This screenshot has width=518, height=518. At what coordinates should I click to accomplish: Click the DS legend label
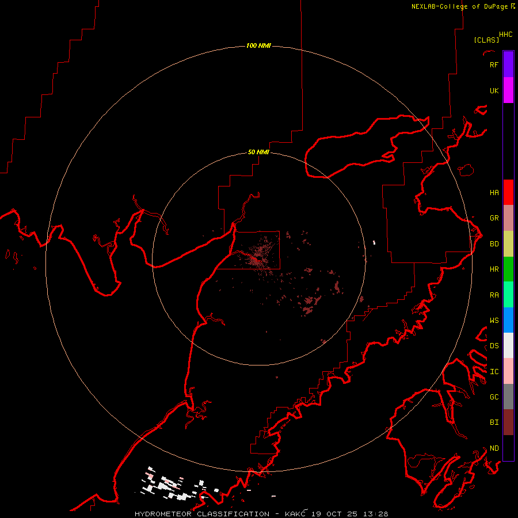coord(494,345)
